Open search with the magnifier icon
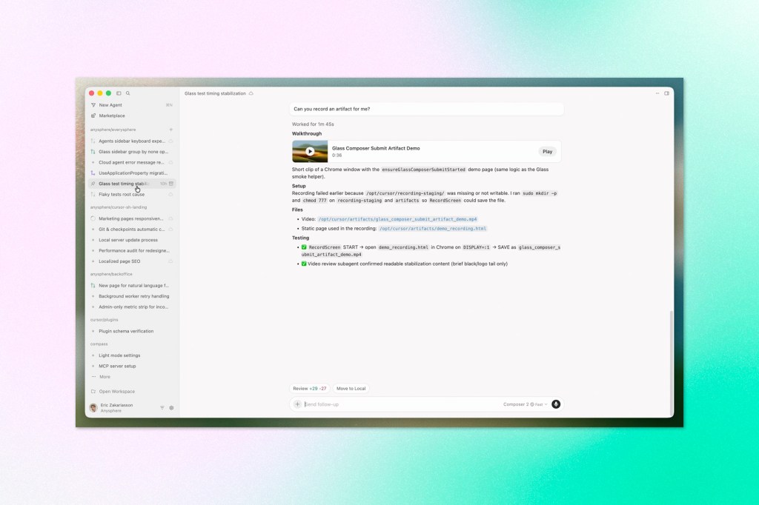The height and width of the screenshot is (505, 759). click(x=127, y=93)
